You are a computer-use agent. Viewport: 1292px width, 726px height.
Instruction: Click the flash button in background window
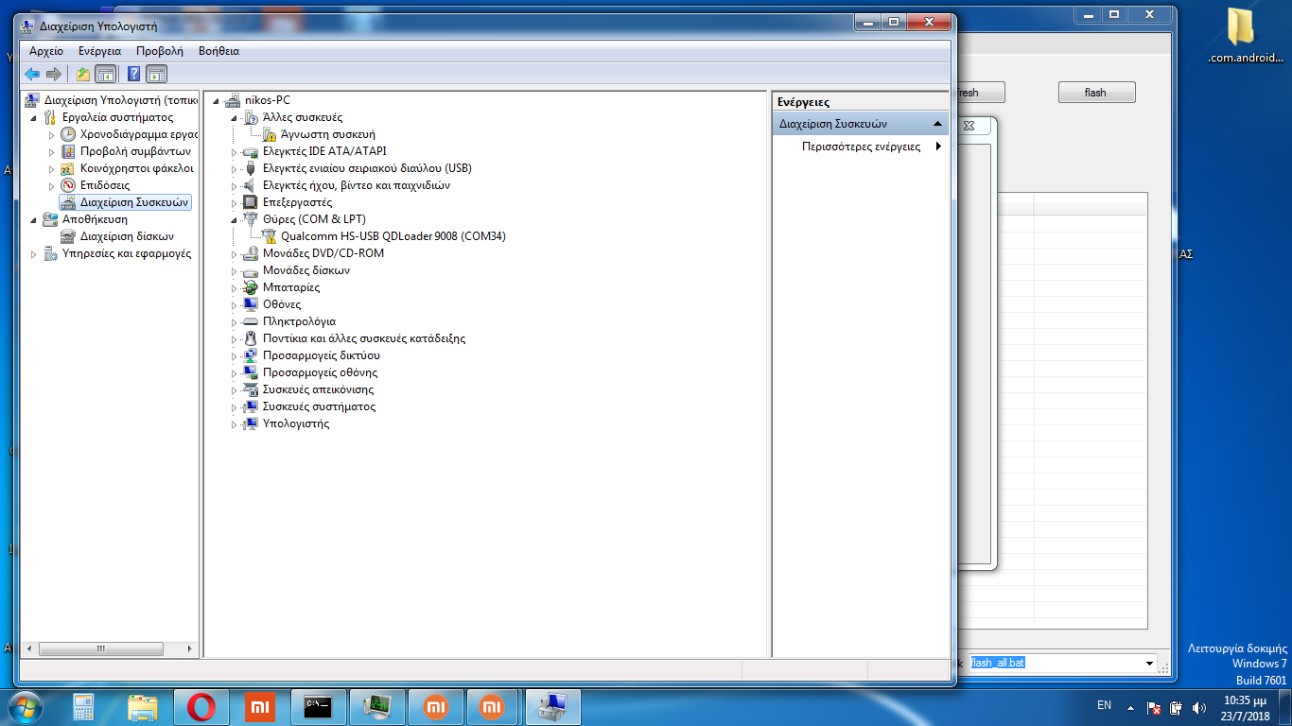[1096, 93]
